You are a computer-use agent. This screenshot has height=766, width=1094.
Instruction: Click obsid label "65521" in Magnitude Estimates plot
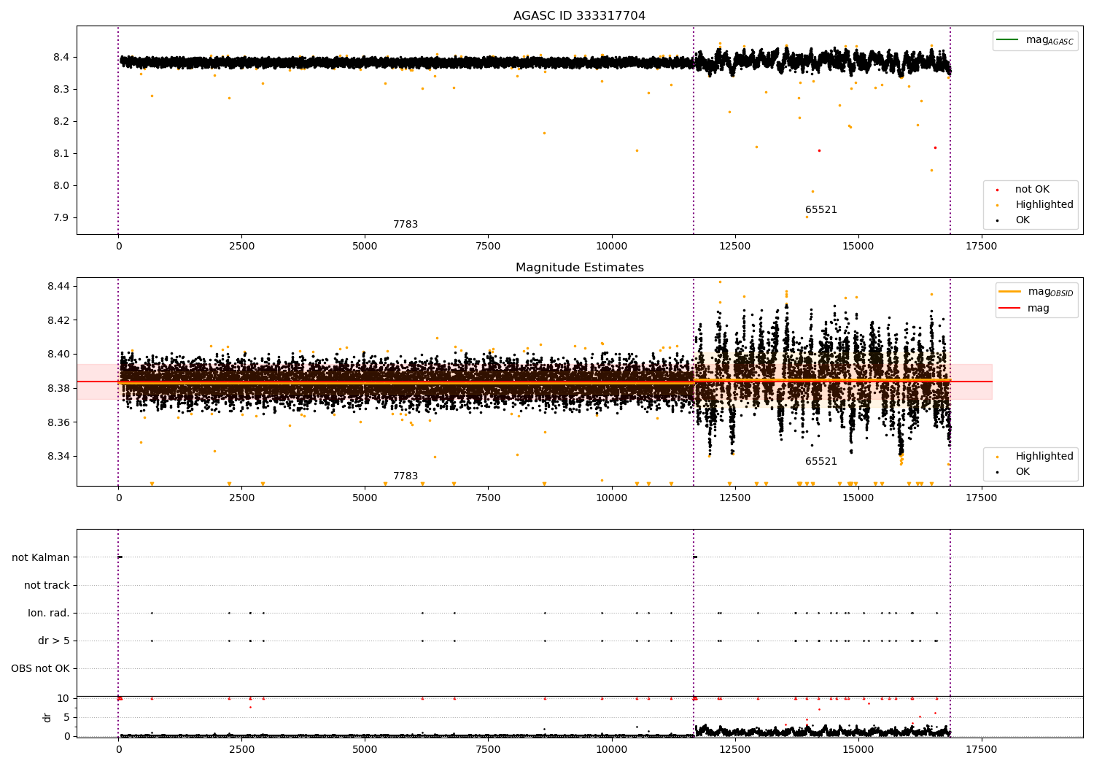pos(821,462)
